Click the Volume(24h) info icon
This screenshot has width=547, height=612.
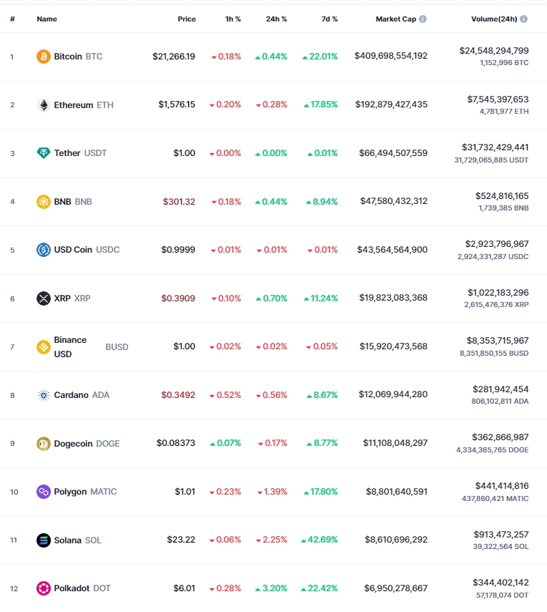[x=524, y=19]
